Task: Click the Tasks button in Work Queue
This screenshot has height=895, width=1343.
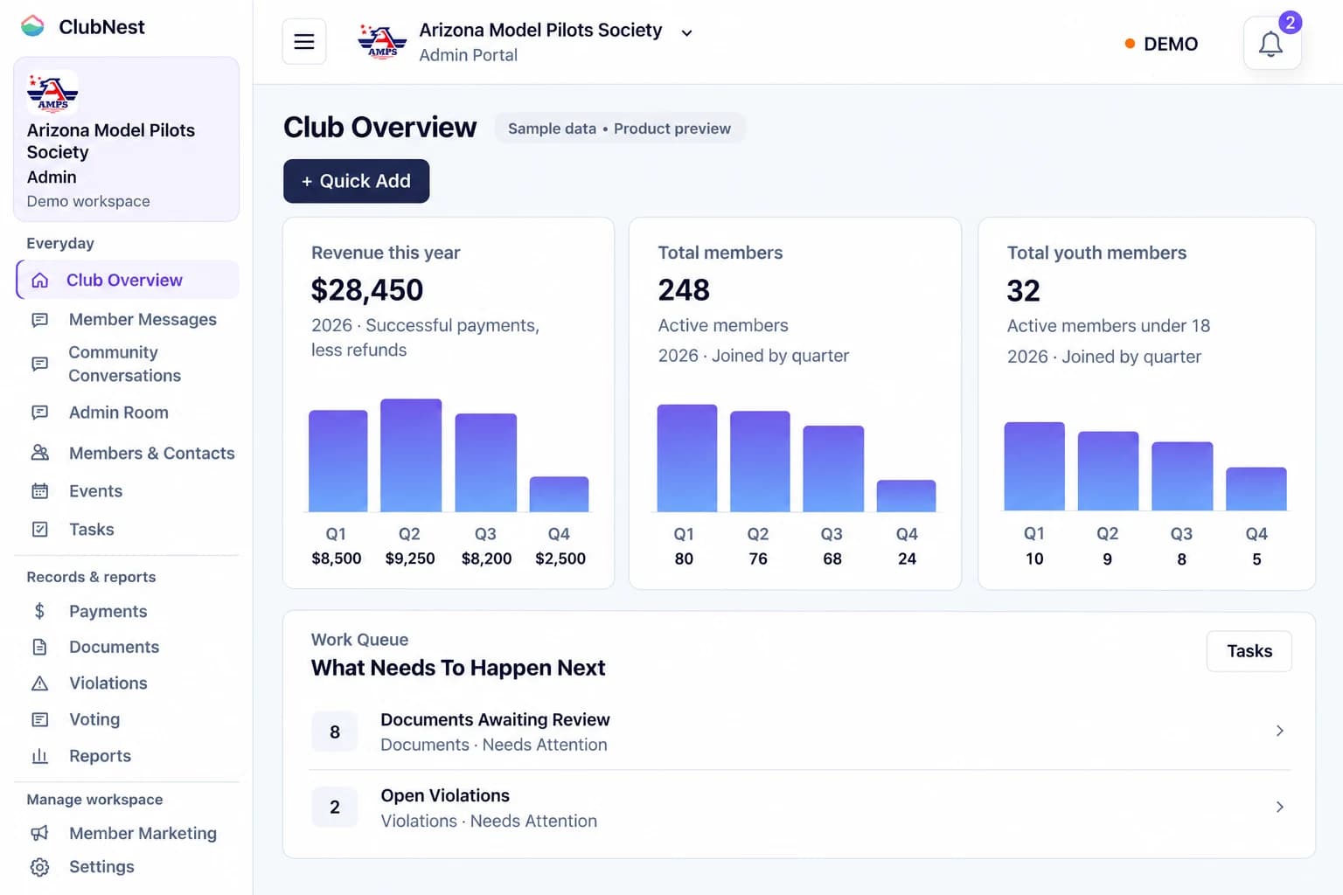Action: point(1249,651)
